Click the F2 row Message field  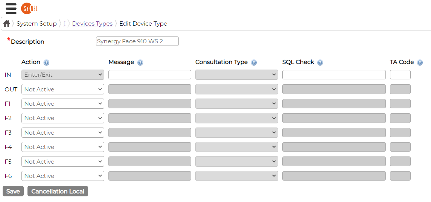tap(150, 118)
